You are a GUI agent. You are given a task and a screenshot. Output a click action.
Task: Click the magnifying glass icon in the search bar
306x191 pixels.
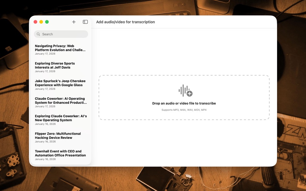[x=38, y=34]
